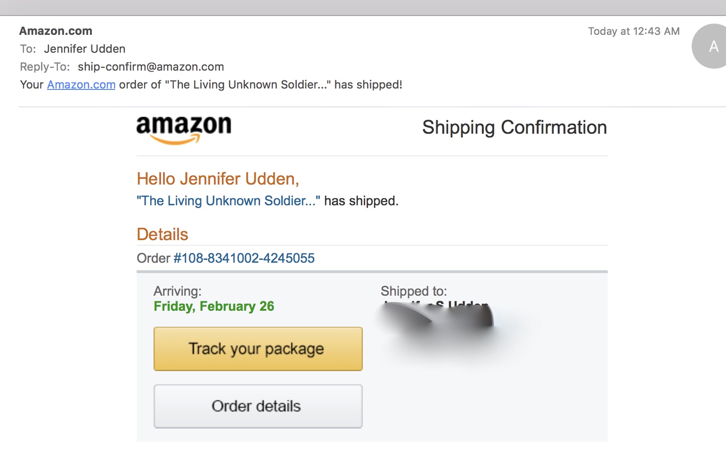Open order number #108-8341002-4245055 link
This screenshot has height=460, width=726.
(x=244, y=258)
